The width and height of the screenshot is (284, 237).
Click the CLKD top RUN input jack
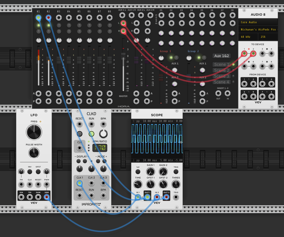pyautogui.click(x=91, y=124)
